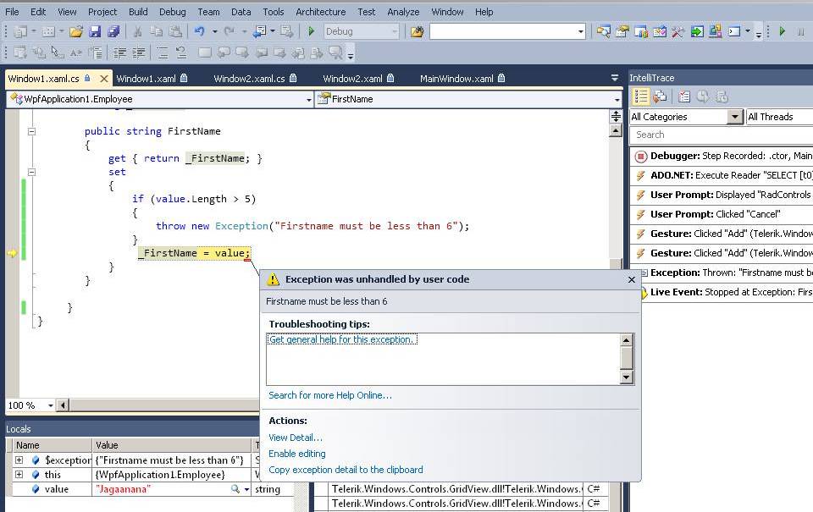This screenshot has width=813, height=512.
Task: Click the text visualizer magnifier on value row
Action: [x=235, y=489]
